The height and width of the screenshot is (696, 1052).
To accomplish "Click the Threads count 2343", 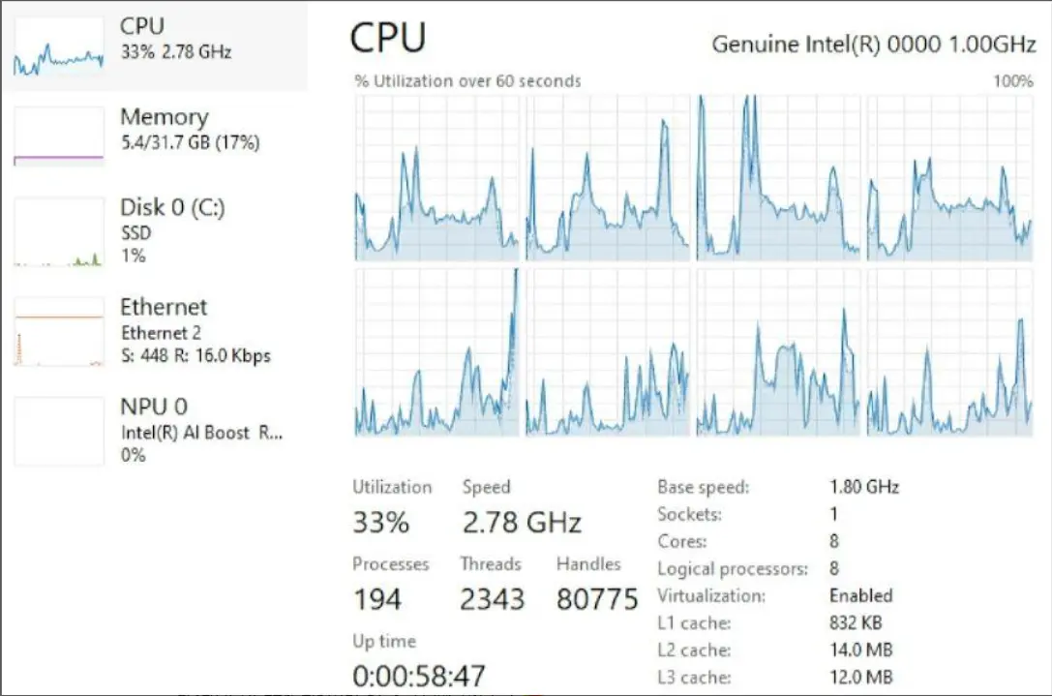I will [492, 600].
